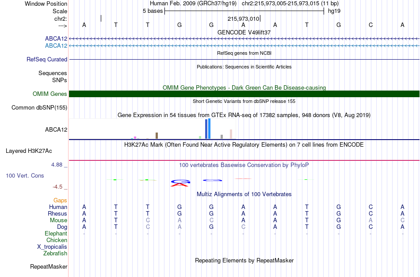Click the Window Position label
Viewport: 420px width, 277px height.
click(x=46, y=4)
